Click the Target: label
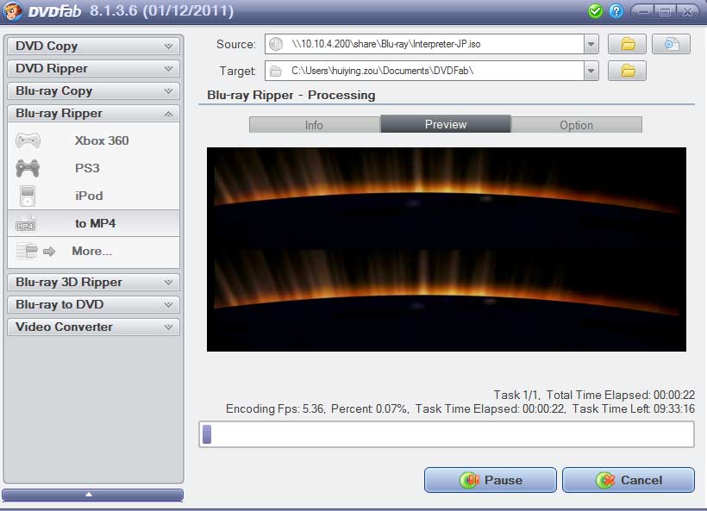 point(238,71)
